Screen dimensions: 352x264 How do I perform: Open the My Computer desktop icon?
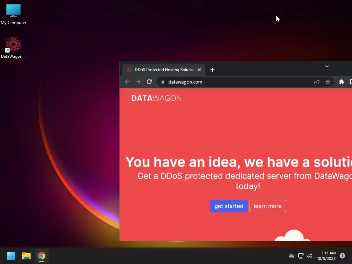(x=13, y=14)
